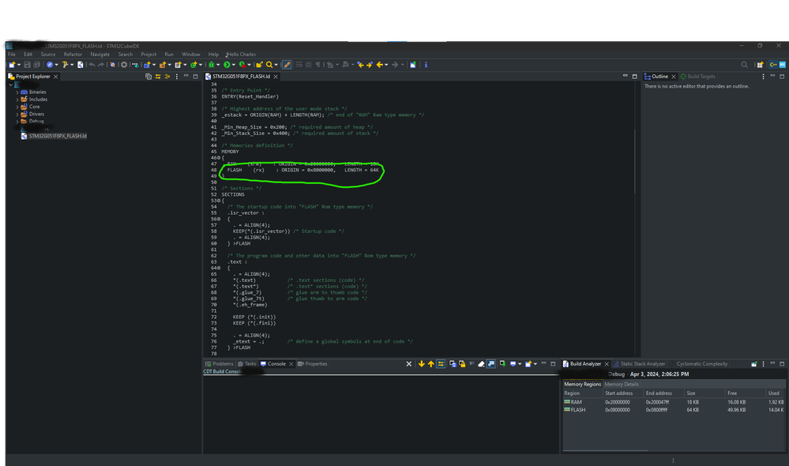
Task: Select the Memory Details sub-tab
Action: tap(622, 384)
